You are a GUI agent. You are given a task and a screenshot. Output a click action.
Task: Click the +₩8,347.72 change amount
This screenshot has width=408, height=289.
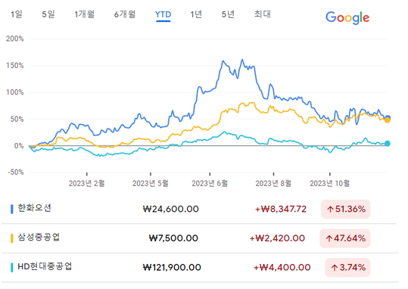[281, 209]
